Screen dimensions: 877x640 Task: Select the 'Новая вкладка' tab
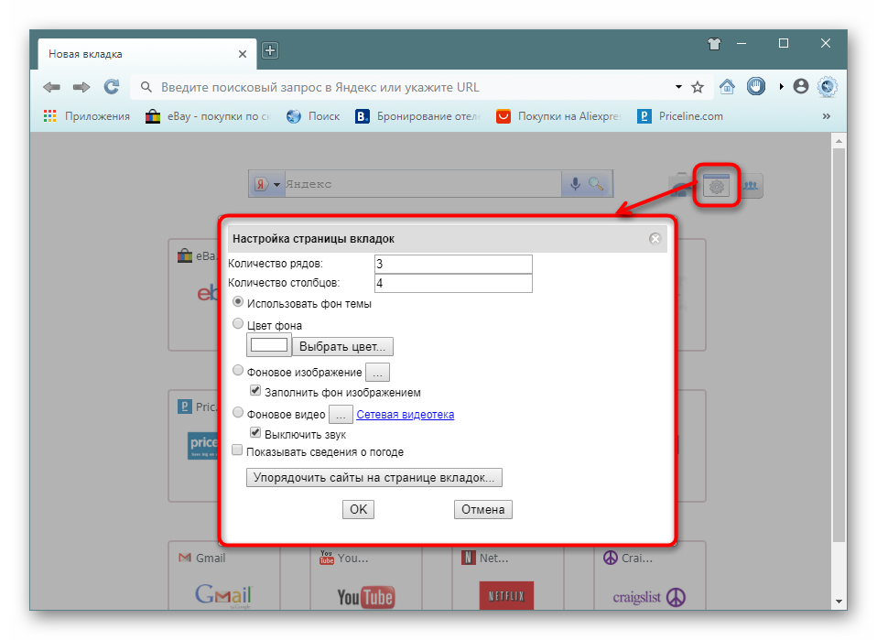[137, 54]
